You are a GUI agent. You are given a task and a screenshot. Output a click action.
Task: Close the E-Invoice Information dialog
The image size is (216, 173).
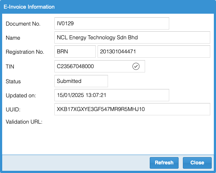pos(197,163)
